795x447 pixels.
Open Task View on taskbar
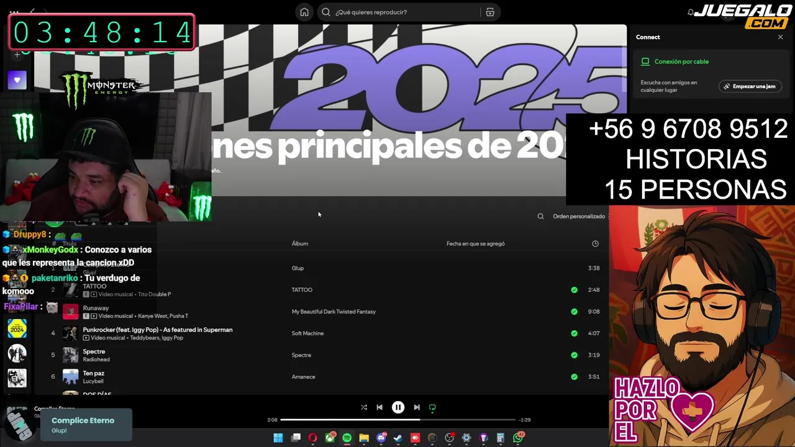point(296,438)
